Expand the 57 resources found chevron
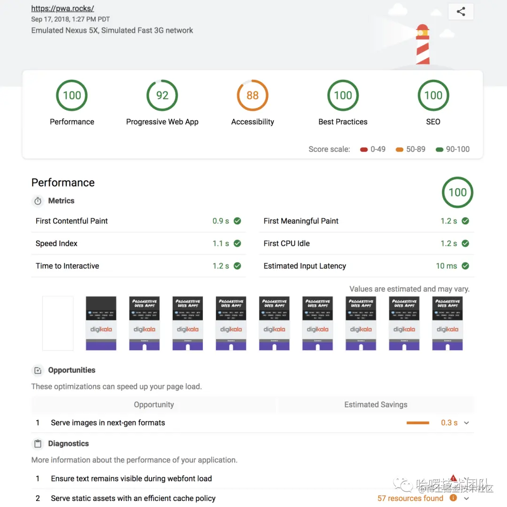Viewport: 507px width, 507px height. point(466,499)
